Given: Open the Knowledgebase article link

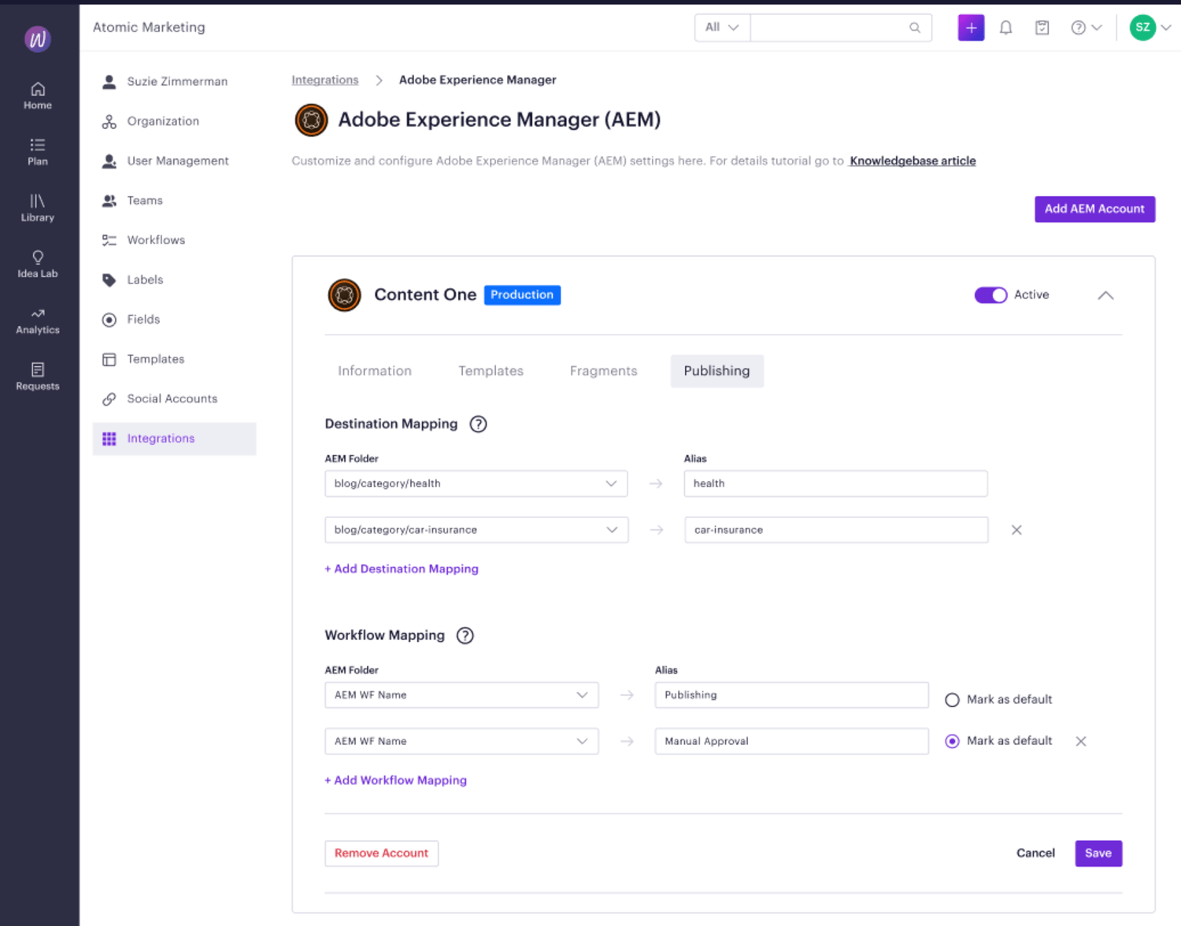Looking at the screenshot, I should point(913,161).
